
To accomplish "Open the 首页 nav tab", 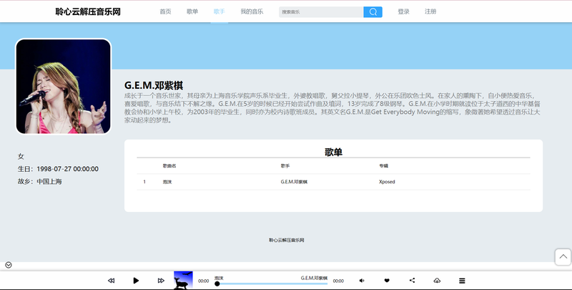I will click(165, 11).
